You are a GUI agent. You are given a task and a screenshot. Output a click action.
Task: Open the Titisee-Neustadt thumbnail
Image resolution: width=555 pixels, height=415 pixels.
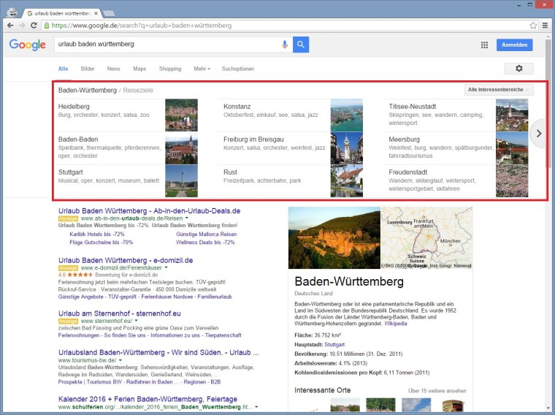(x=512, y=115)
